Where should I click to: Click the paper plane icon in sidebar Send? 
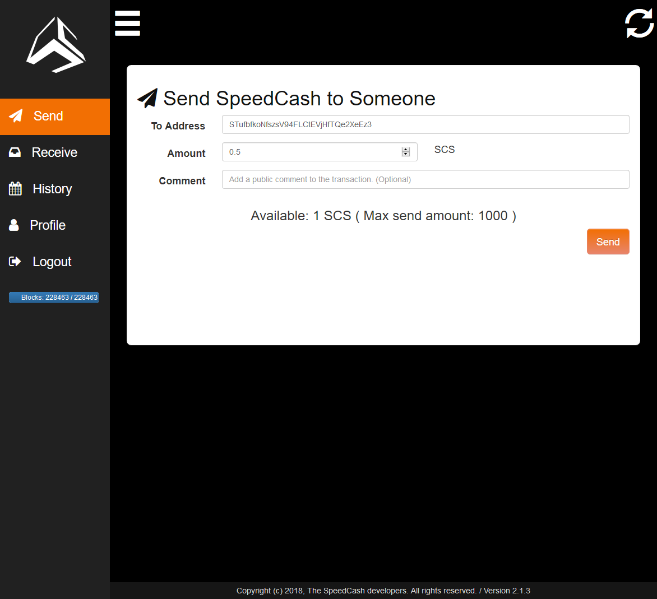click(16, 116)
